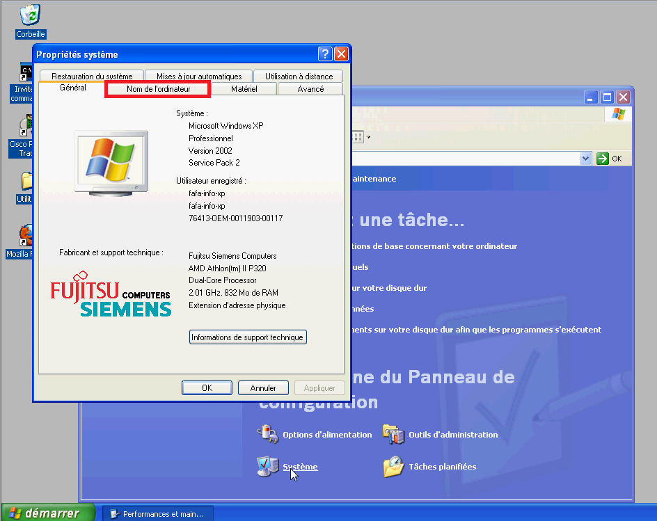Close the Performances et maintenance window
Screen dimensions: 657x521
click(623, 97)
